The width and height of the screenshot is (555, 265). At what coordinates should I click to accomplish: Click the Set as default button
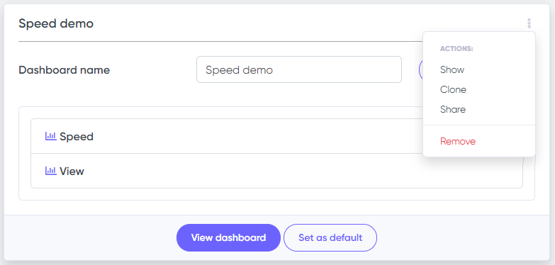tap(330, 237)
